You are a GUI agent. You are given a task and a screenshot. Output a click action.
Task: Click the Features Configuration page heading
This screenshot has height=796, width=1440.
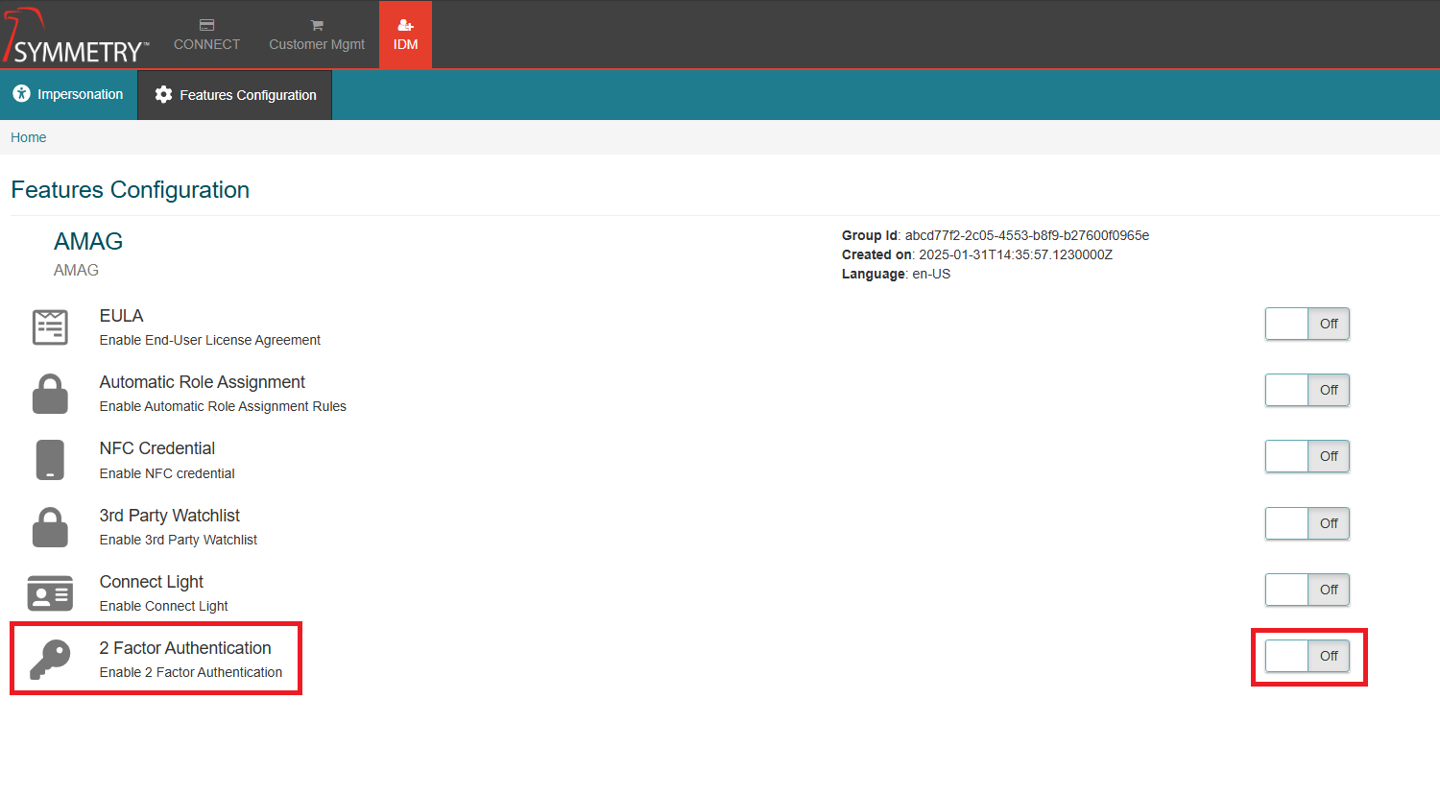coord(131,190)
